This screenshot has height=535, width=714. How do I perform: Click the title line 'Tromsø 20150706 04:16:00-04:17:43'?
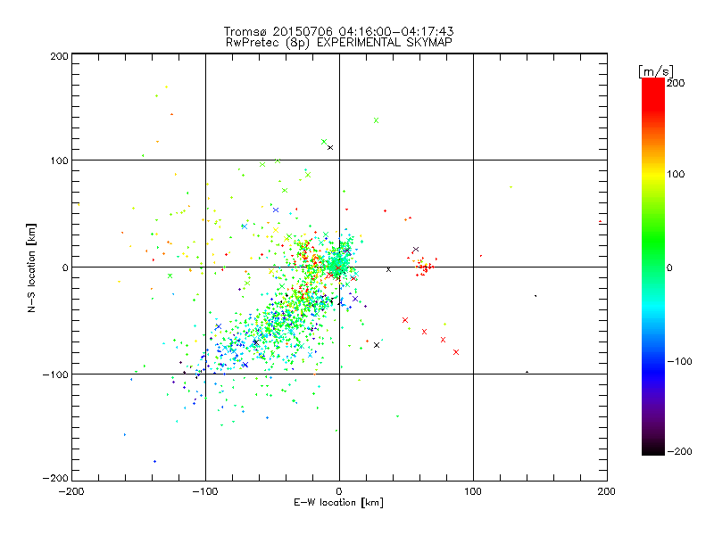[x=338, y=31]
